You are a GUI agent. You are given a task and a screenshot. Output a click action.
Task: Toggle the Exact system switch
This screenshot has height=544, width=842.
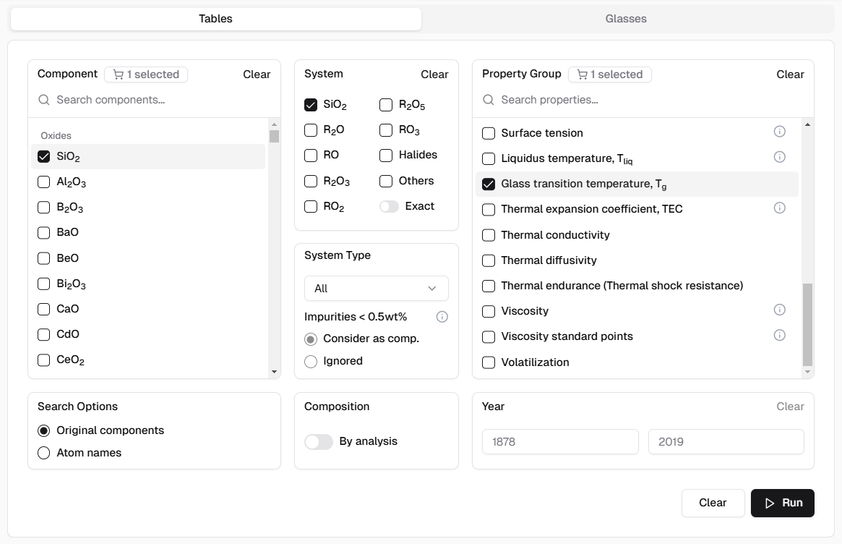pos(389,206)
